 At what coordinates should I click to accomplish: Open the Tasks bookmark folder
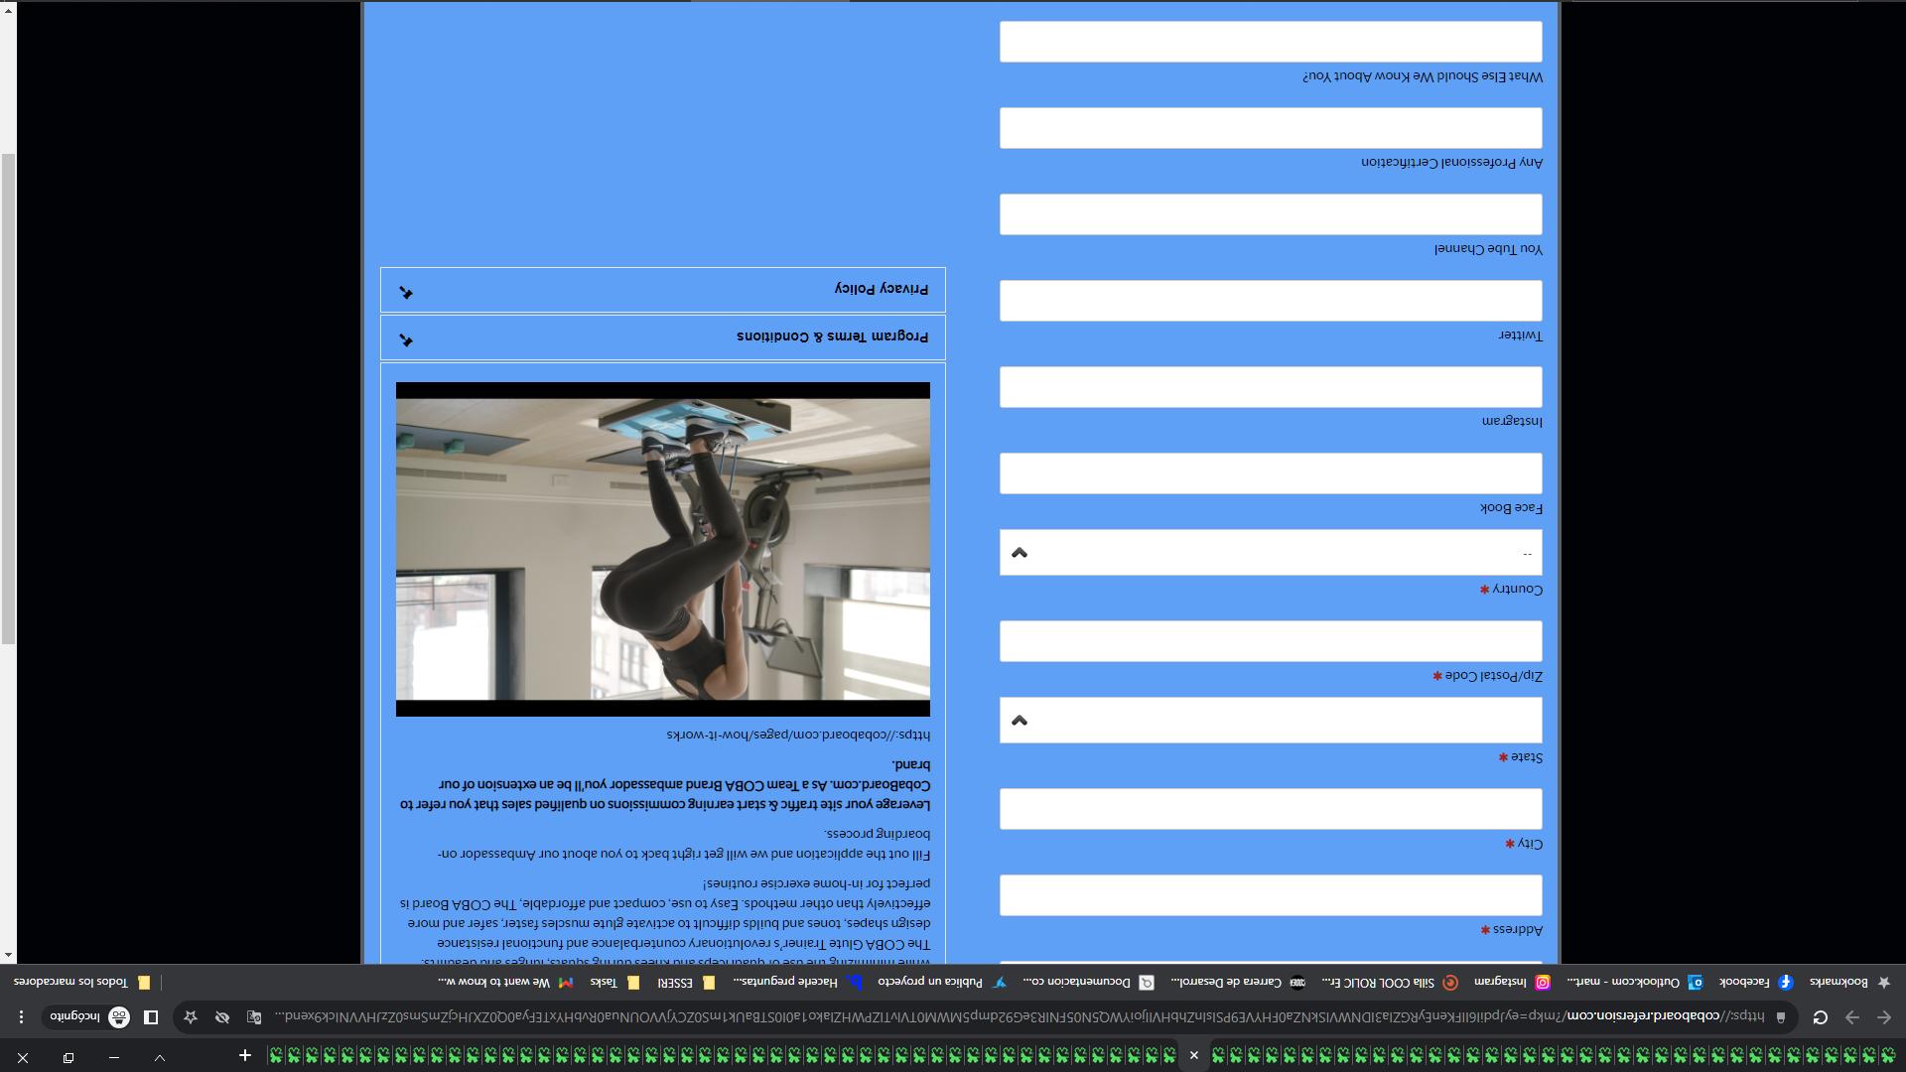(615, 983)
